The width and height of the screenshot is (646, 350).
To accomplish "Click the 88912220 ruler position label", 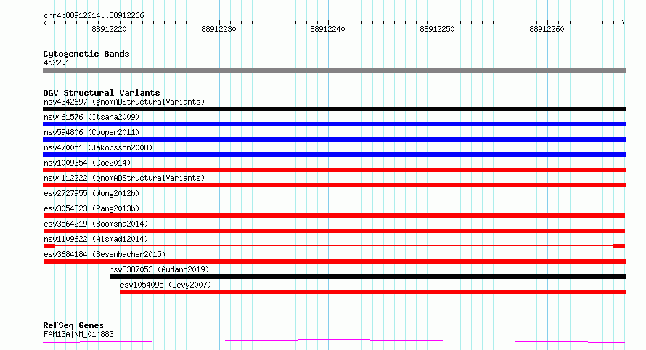I will pyautogui.click(x=109, y=29).
